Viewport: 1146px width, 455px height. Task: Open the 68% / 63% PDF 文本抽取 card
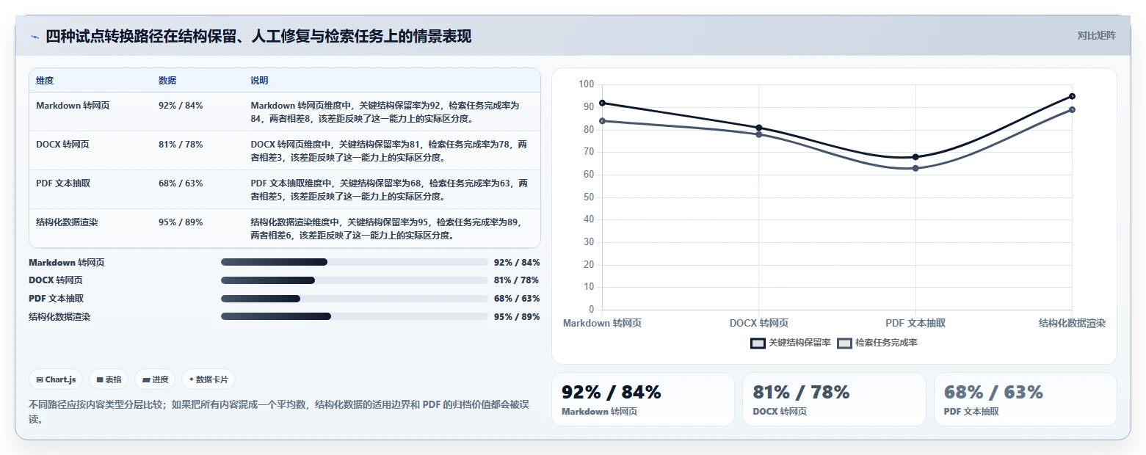(1026, 399)
